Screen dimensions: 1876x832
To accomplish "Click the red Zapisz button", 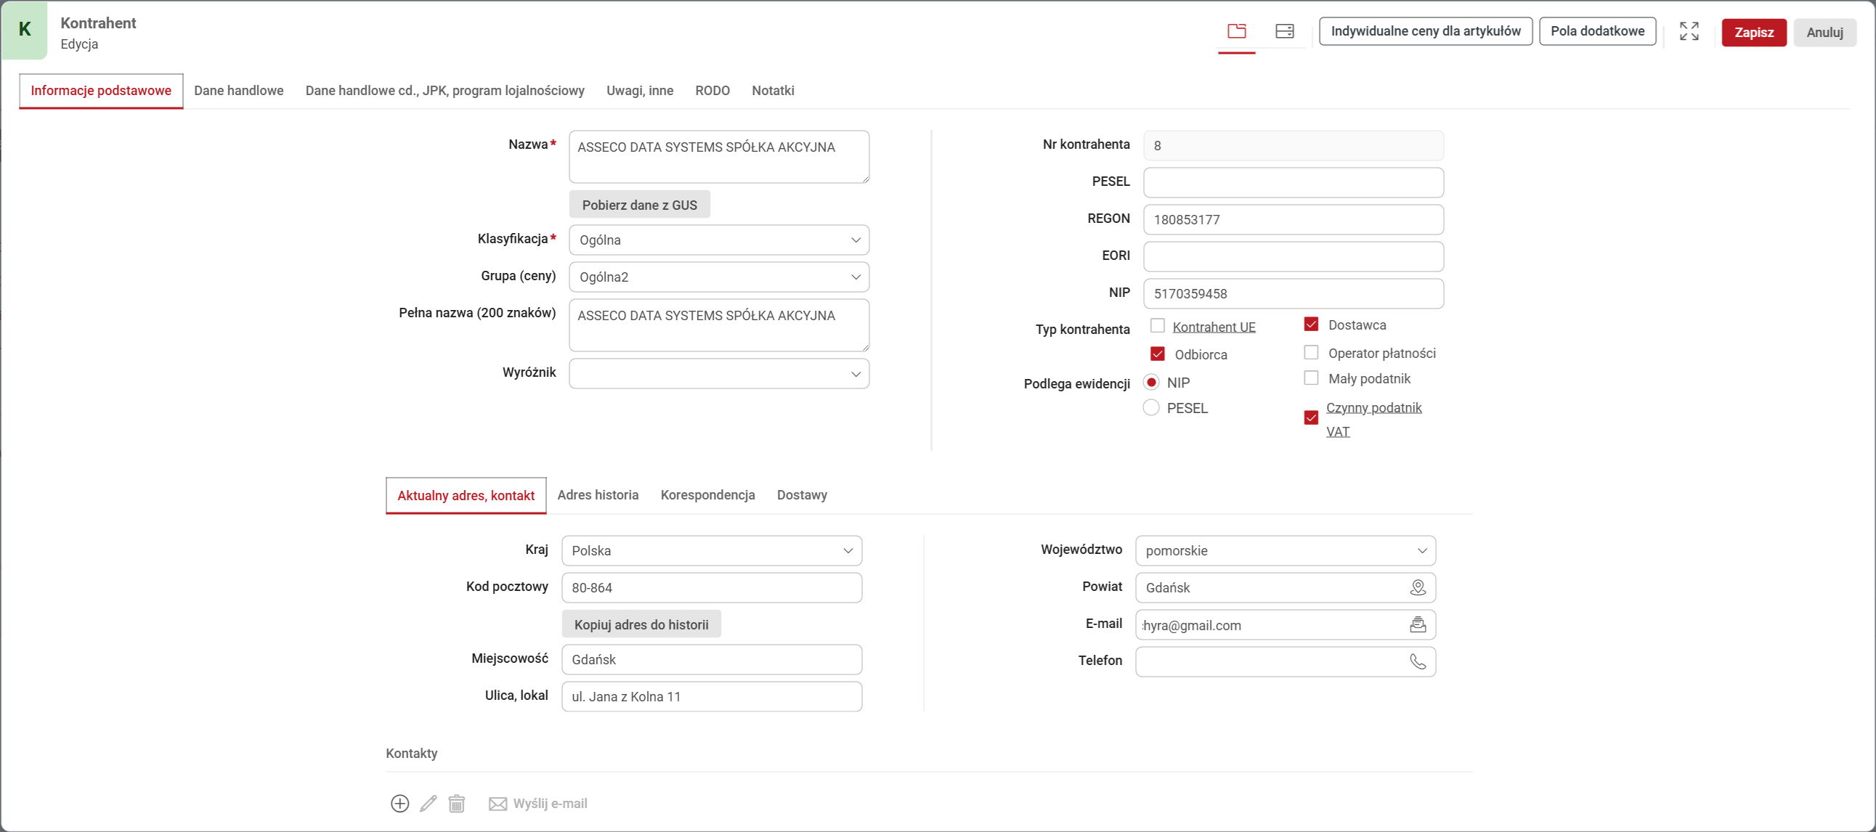I will 1753,32.
